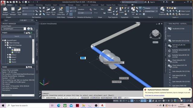Viewport: 193px width, 108px height.
Task: Click the Customization hamburger icon in status bar
Action: coord(191,101)
